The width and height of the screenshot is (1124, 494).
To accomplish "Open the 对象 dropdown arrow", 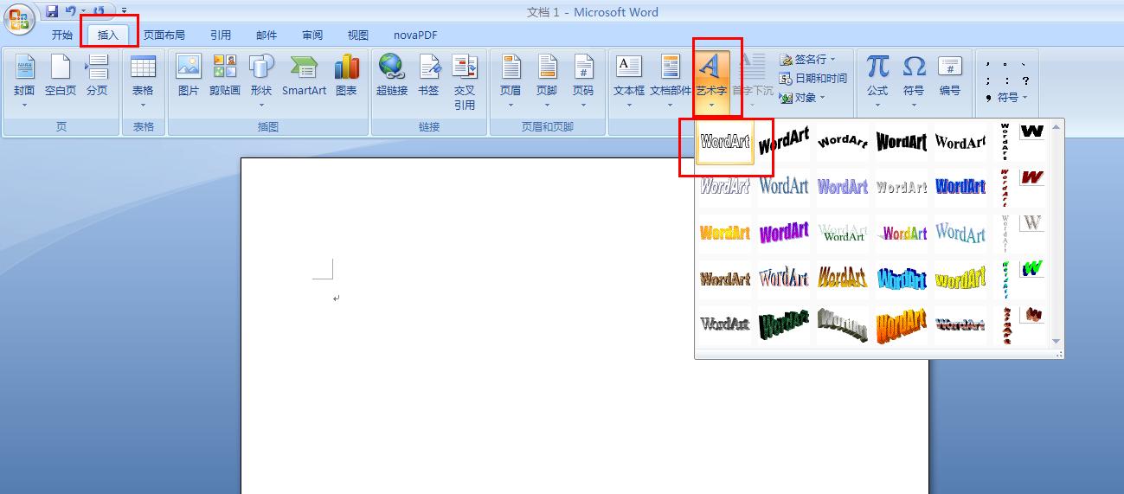I will 822,97.
